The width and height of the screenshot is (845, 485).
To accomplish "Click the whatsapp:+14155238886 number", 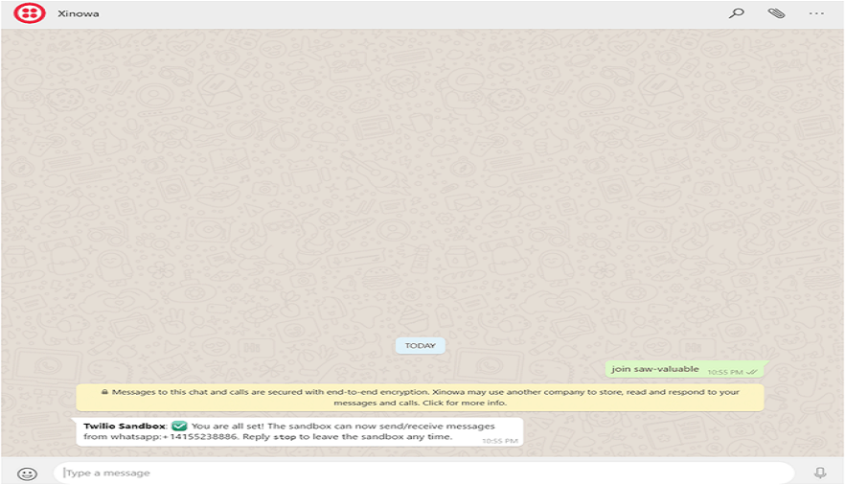I will (176, 437).
